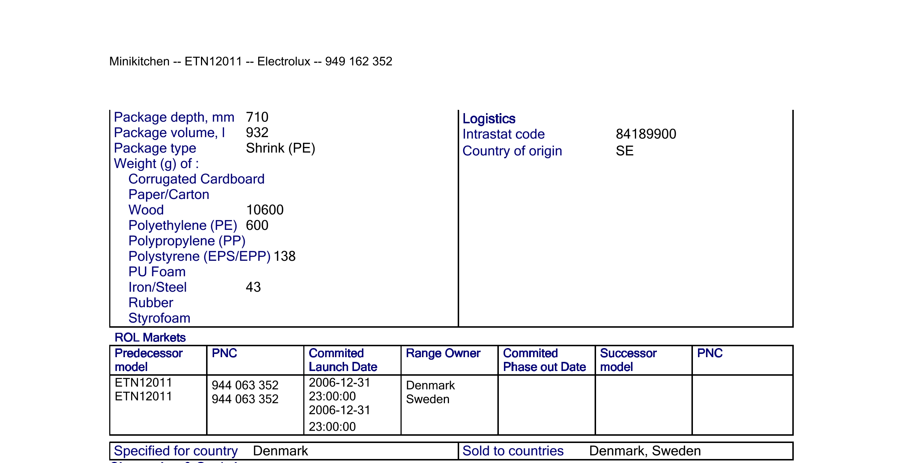Viewport: 903px width, 463px height.
Task: Click the Shrink (PE) value
Action: 280,148
